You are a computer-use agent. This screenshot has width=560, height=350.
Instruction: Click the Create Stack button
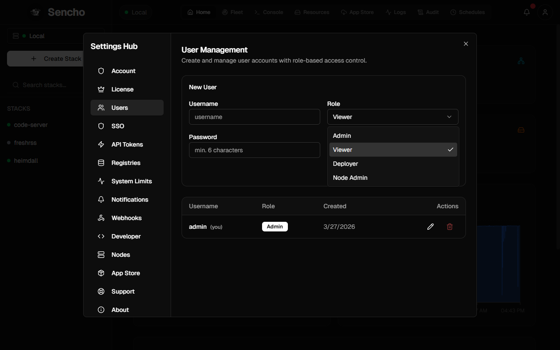tap(55, 59)
